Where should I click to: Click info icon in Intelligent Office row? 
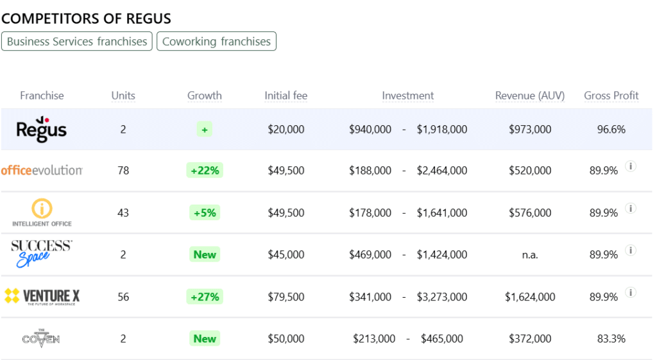pyautogui.click(x=631, y=209)
